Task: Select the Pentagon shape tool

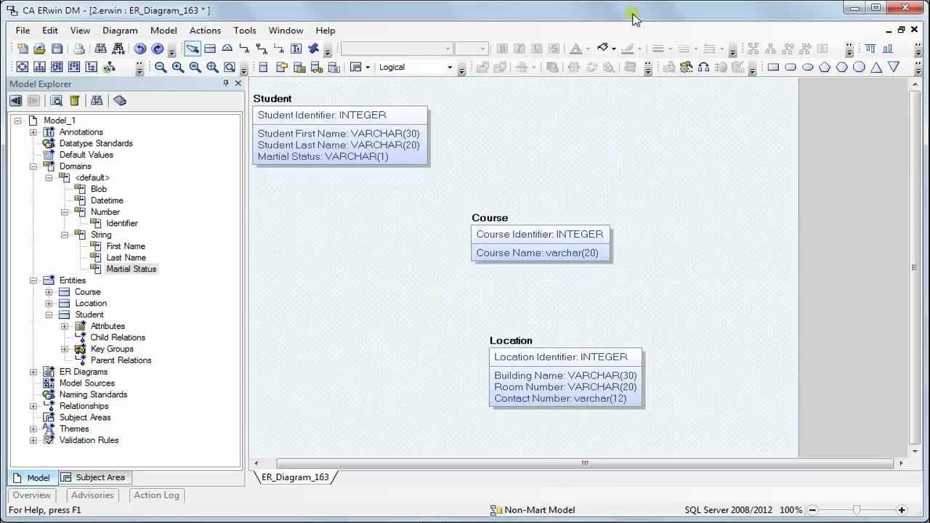Action: pos(825,67)
